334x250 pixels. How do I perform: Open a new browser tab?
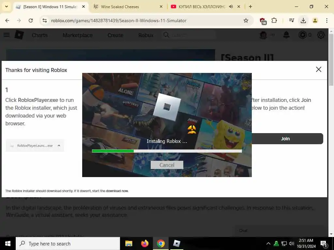(x=250, y=7)
